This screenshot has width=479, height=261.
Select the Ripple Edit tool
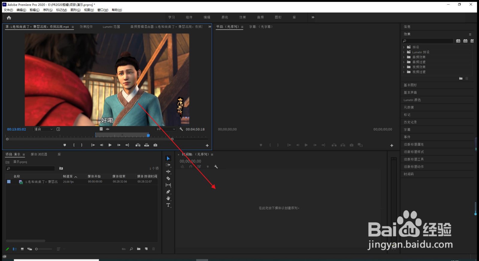tap(168, 172)
